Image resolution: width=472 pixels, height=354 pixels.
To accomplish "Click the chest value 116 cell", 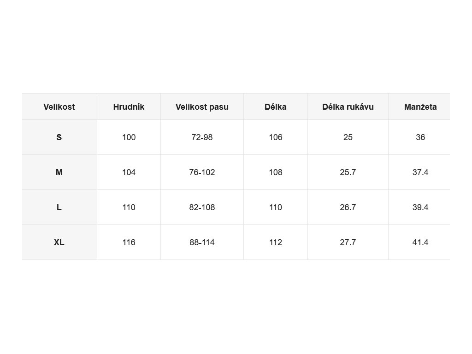I will point(129,242).
